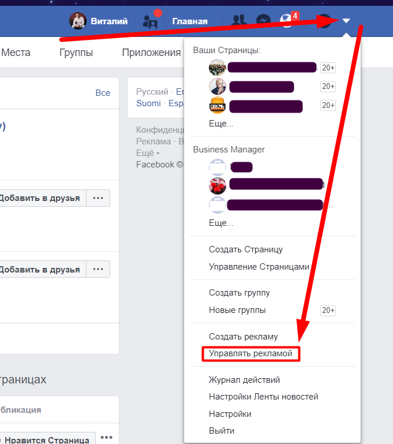Screen dimensions: 393x444
Task: Click 20+ badge of third page
Action: coord(328,105)
